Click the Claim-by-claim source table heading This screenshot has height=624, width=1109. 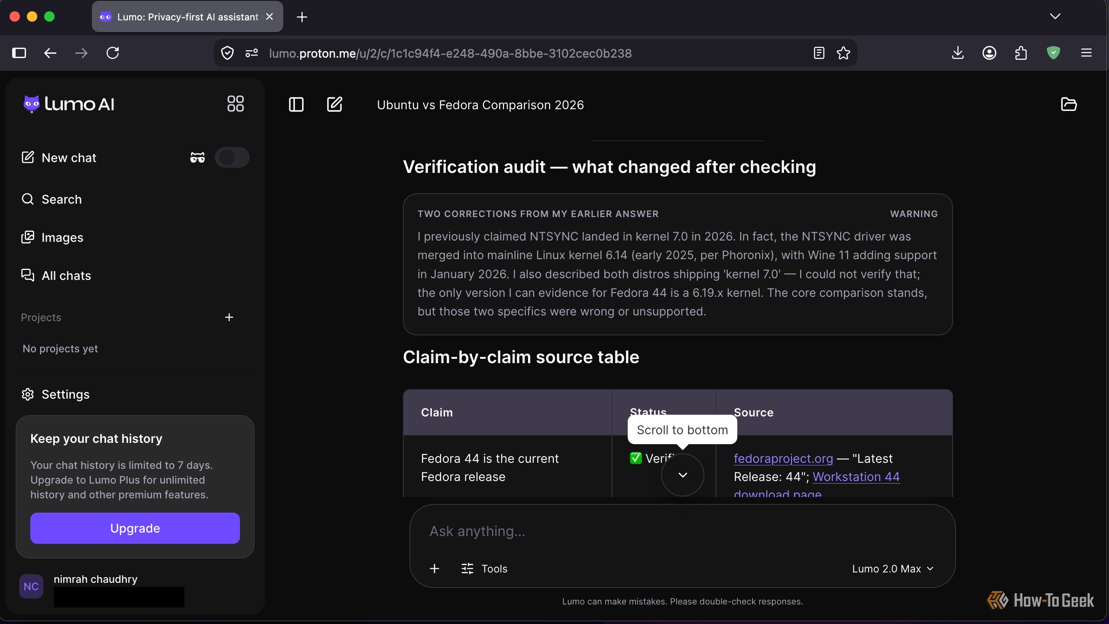(521, 357)
